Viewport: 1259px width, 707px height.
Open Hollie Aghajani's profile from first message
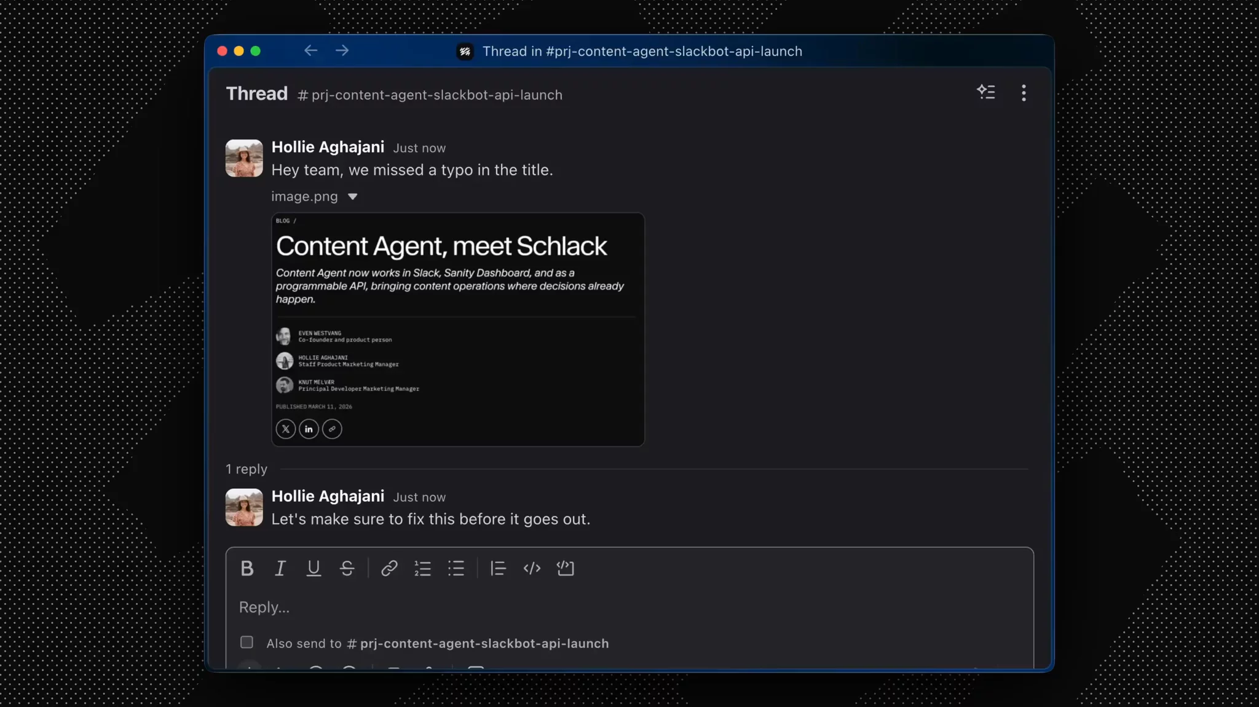tap(328, 147)
